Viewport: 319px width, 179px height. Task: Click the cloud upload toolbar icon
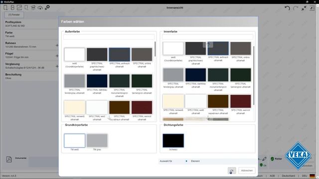(40, 8)
